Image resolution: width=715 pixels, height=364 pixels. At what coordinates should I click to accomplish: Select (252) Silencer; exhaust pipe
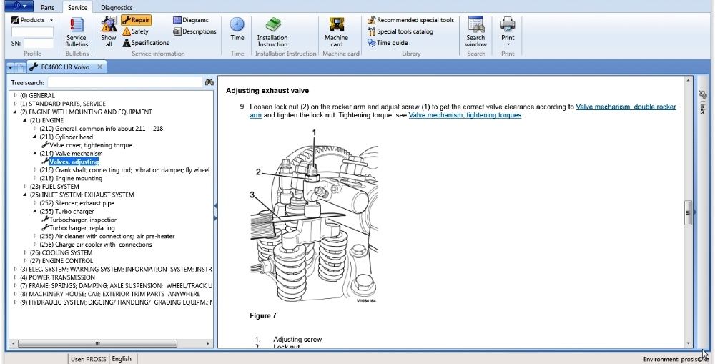(x=77, y=203)
